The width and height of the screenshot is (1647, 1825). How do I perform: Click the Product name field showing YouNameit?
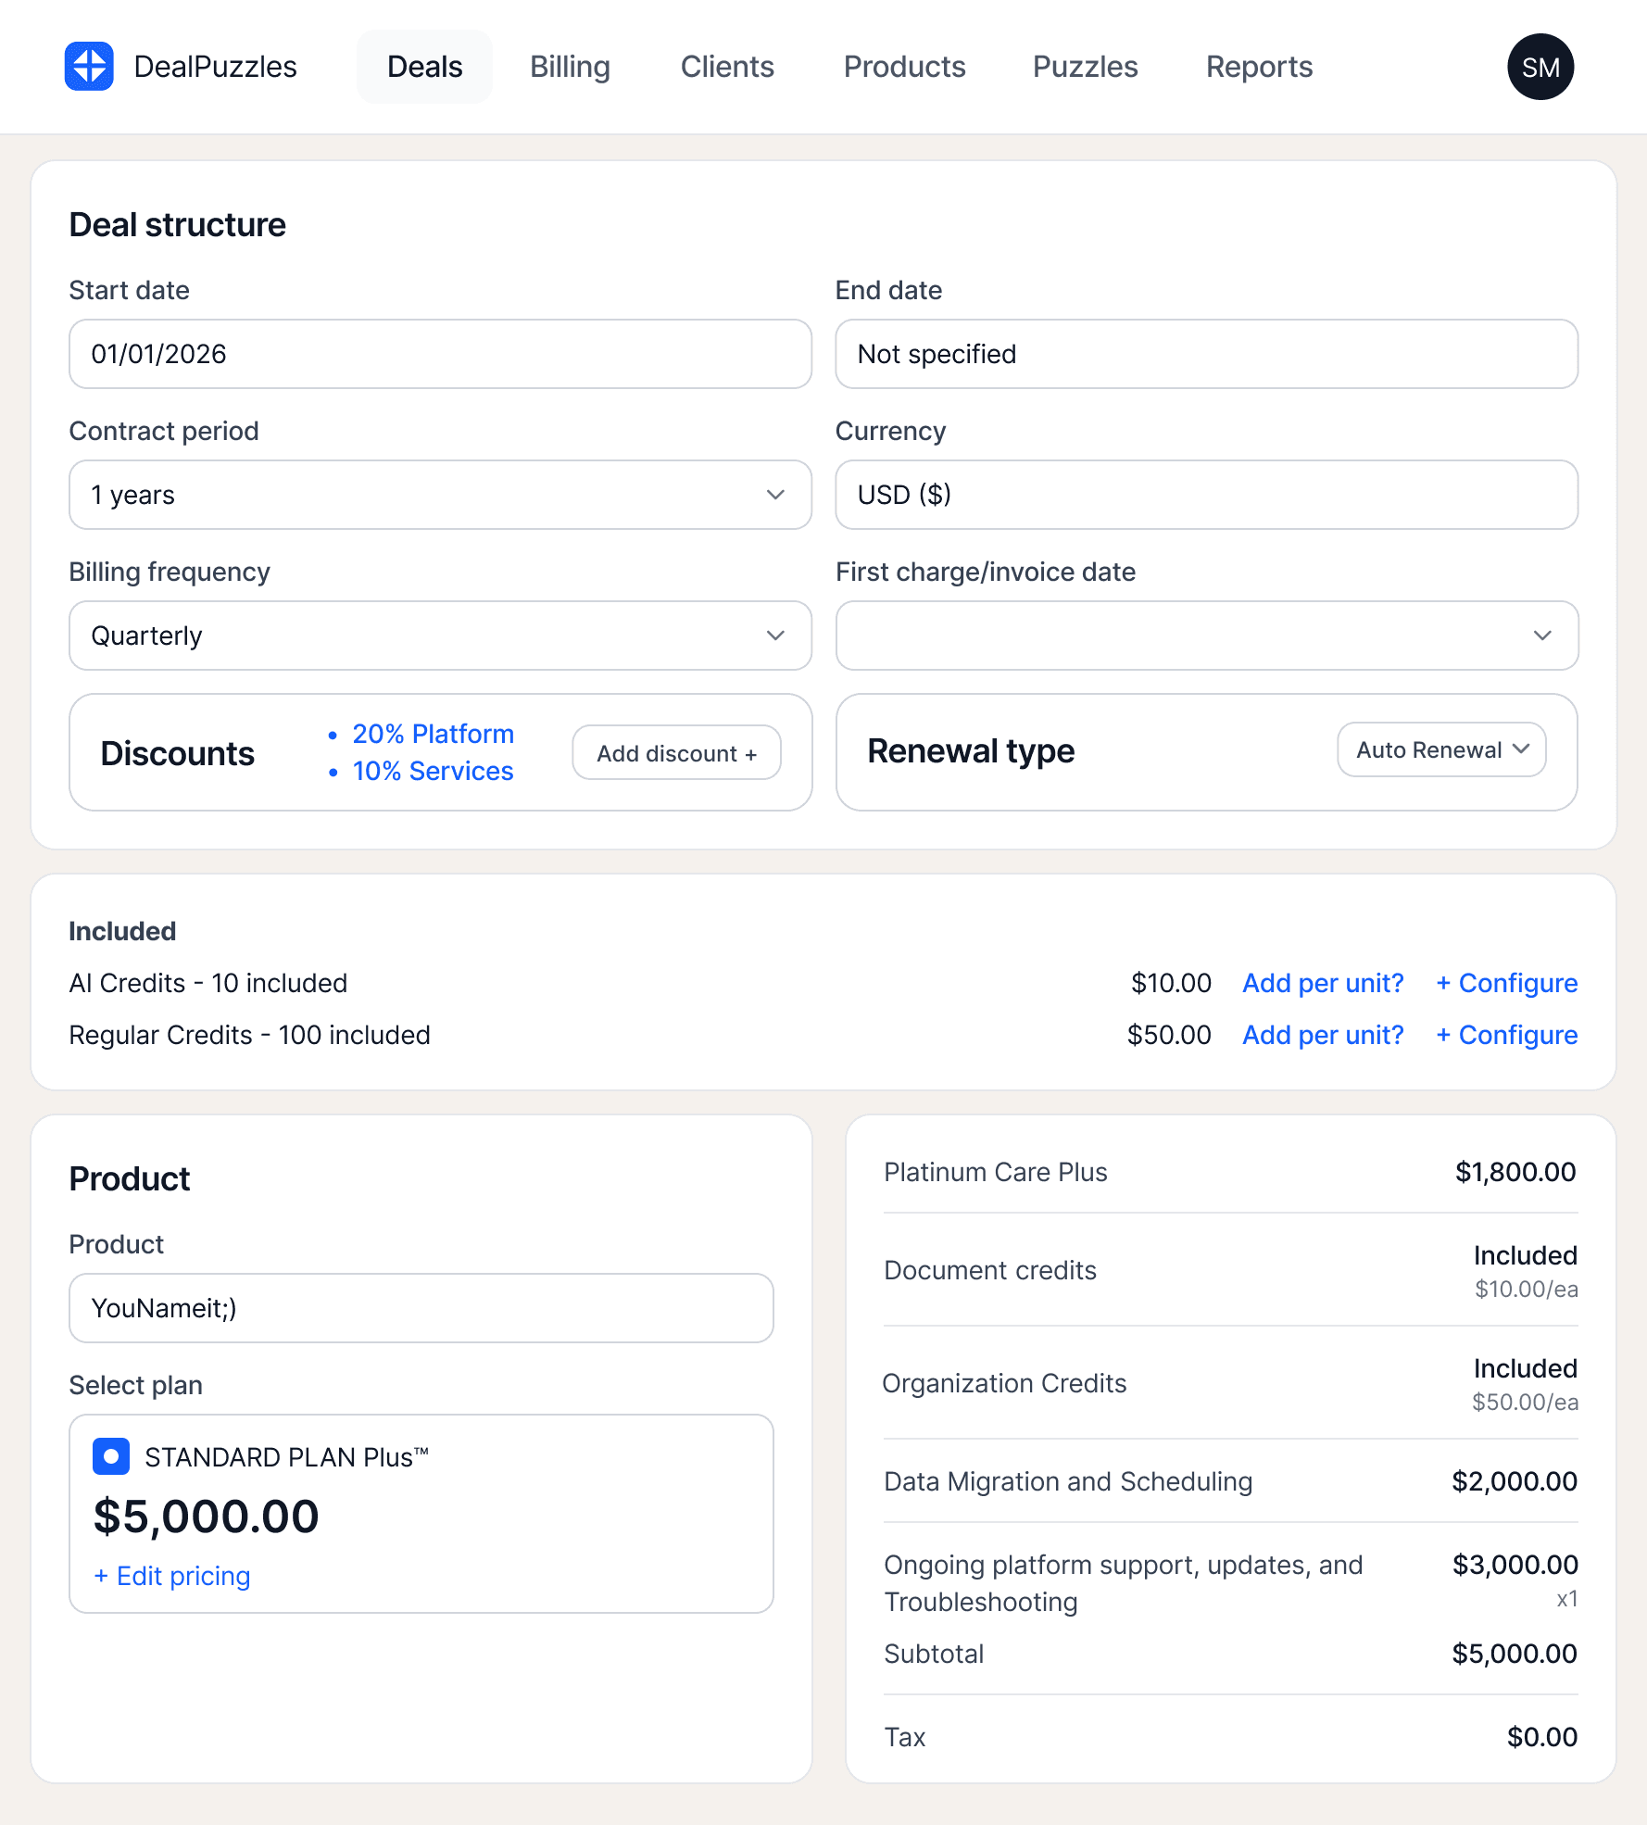pyautogui.click(x=421, y=1308)
